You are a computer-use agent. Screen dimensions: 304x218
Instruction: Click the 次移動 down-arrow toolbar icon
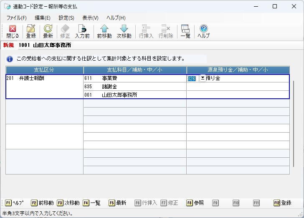coord(124,31)
